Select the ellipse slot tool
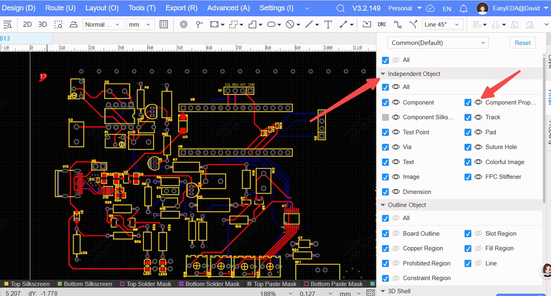Screen dimensions: 551x296 pos(271,24)
